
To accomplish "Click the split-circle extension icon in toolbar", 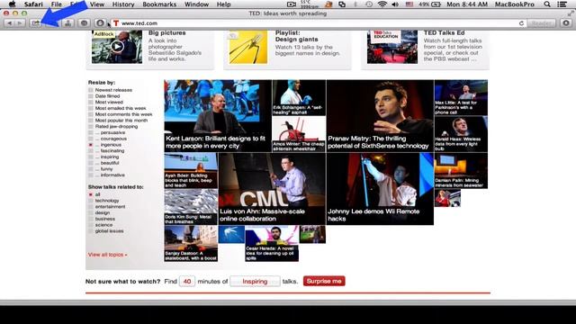I will (x=84, y=23).
